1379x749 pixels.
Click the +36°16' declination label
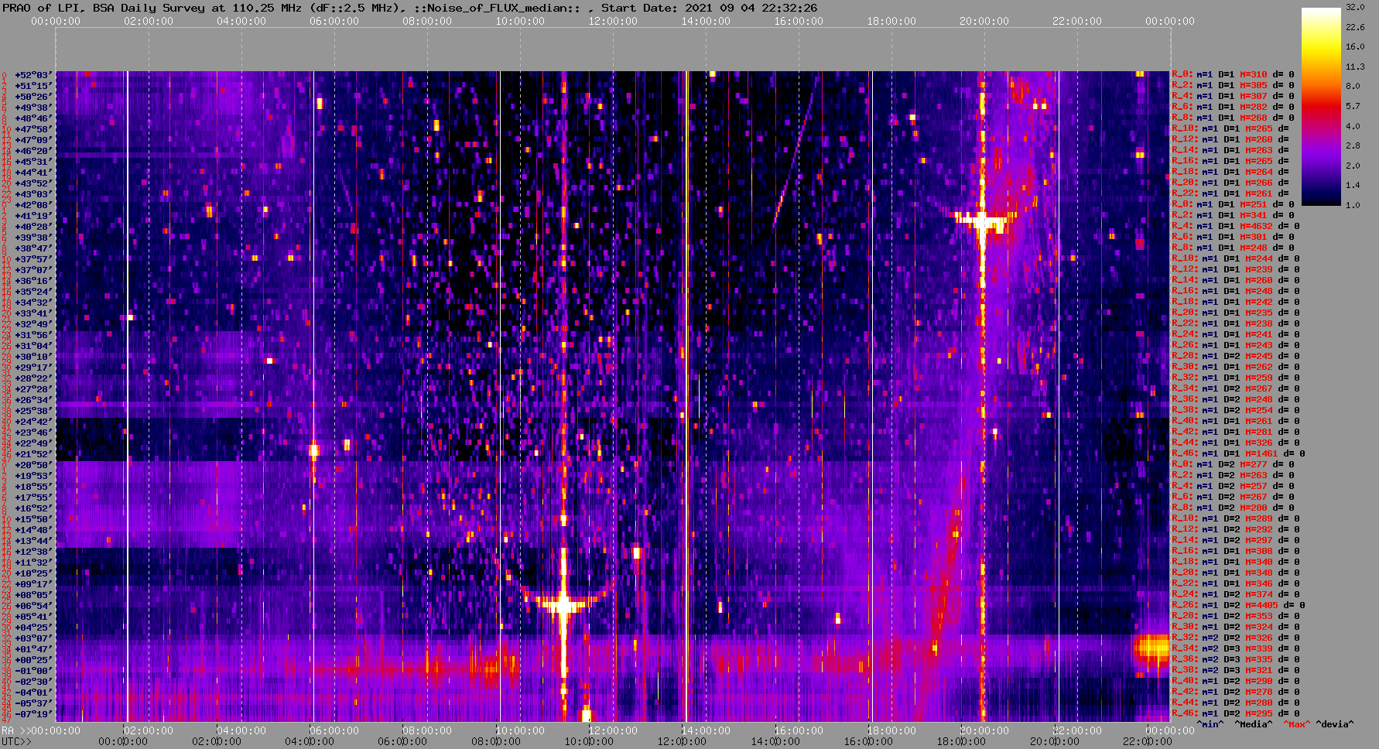[33, 280]
